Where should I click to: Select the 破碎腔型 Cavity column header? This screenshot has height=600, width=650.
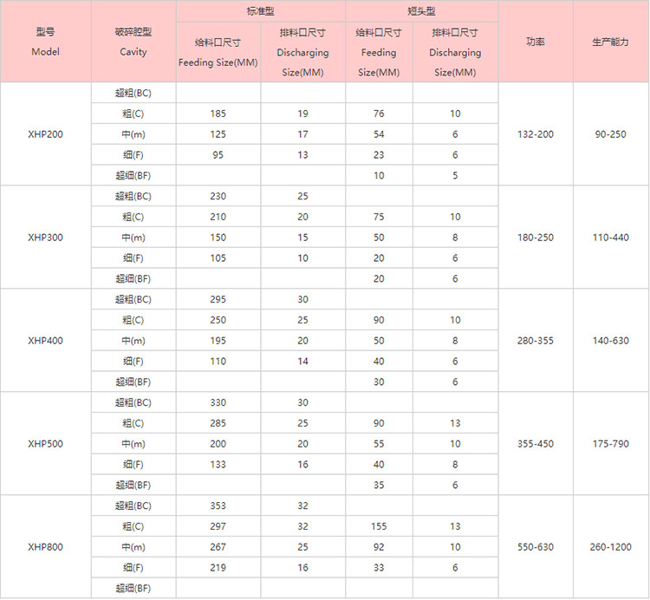(x=133, y=42)
